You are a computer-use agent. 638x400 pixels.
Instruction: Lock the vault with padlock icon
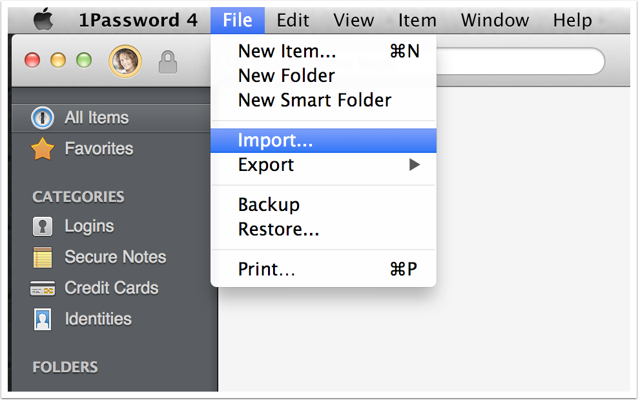coord(168,62)
